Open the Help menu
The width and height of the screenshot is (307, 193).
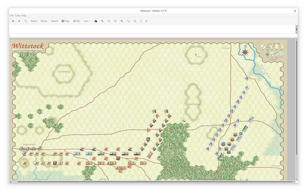tap(24, 15)
